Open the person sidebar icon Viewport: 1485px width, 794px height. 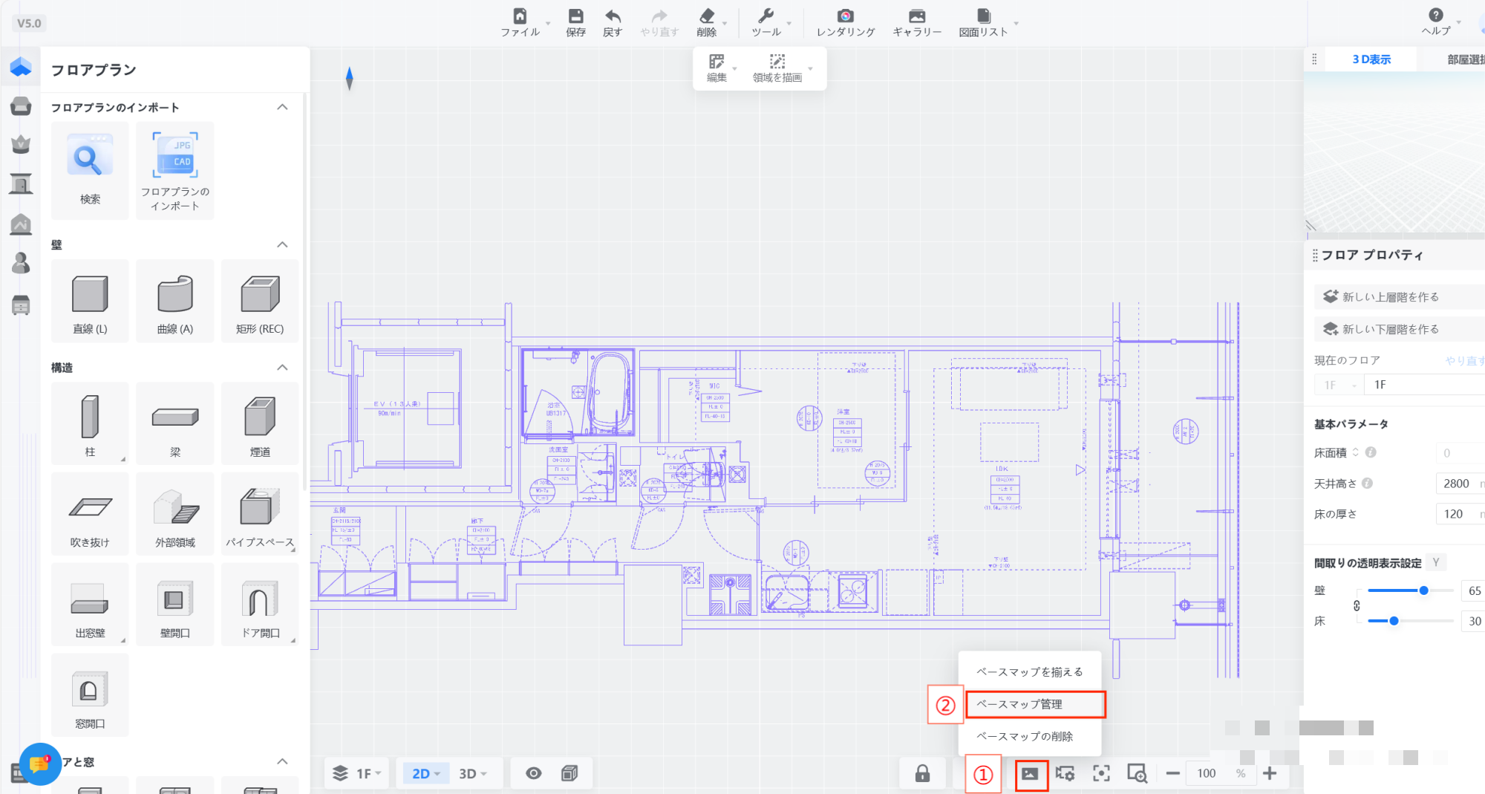tap(21, 263)
